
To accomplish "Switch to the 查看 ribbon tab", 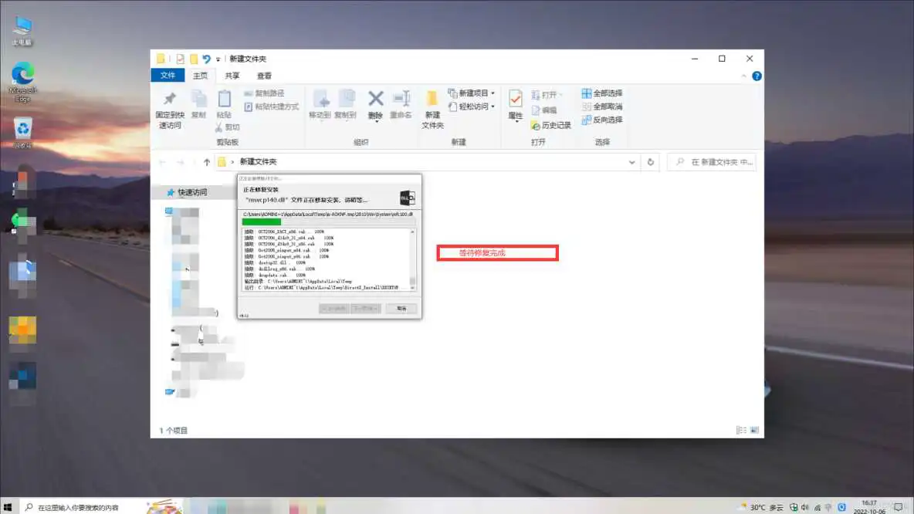I will [x=263, y=75].
